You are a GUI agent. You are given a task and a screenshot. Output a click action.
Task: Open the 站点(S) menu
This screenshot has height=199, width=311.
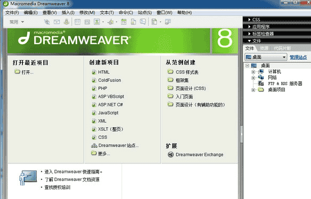pyautogui.click(x=145, y=13)
